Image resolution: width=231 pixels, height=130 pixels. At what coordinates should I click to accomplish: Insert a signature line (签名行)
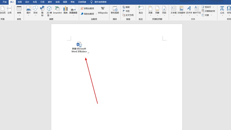click(206, 7)
